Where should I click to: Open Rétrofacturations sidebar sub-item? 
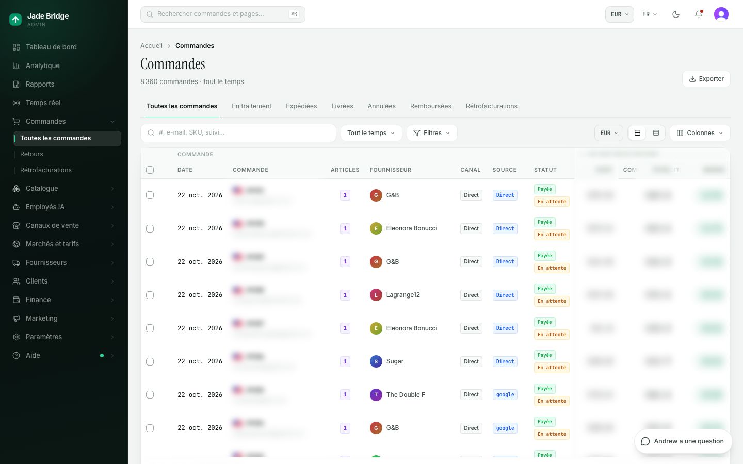pyautogui.click(x=67, y=170)
